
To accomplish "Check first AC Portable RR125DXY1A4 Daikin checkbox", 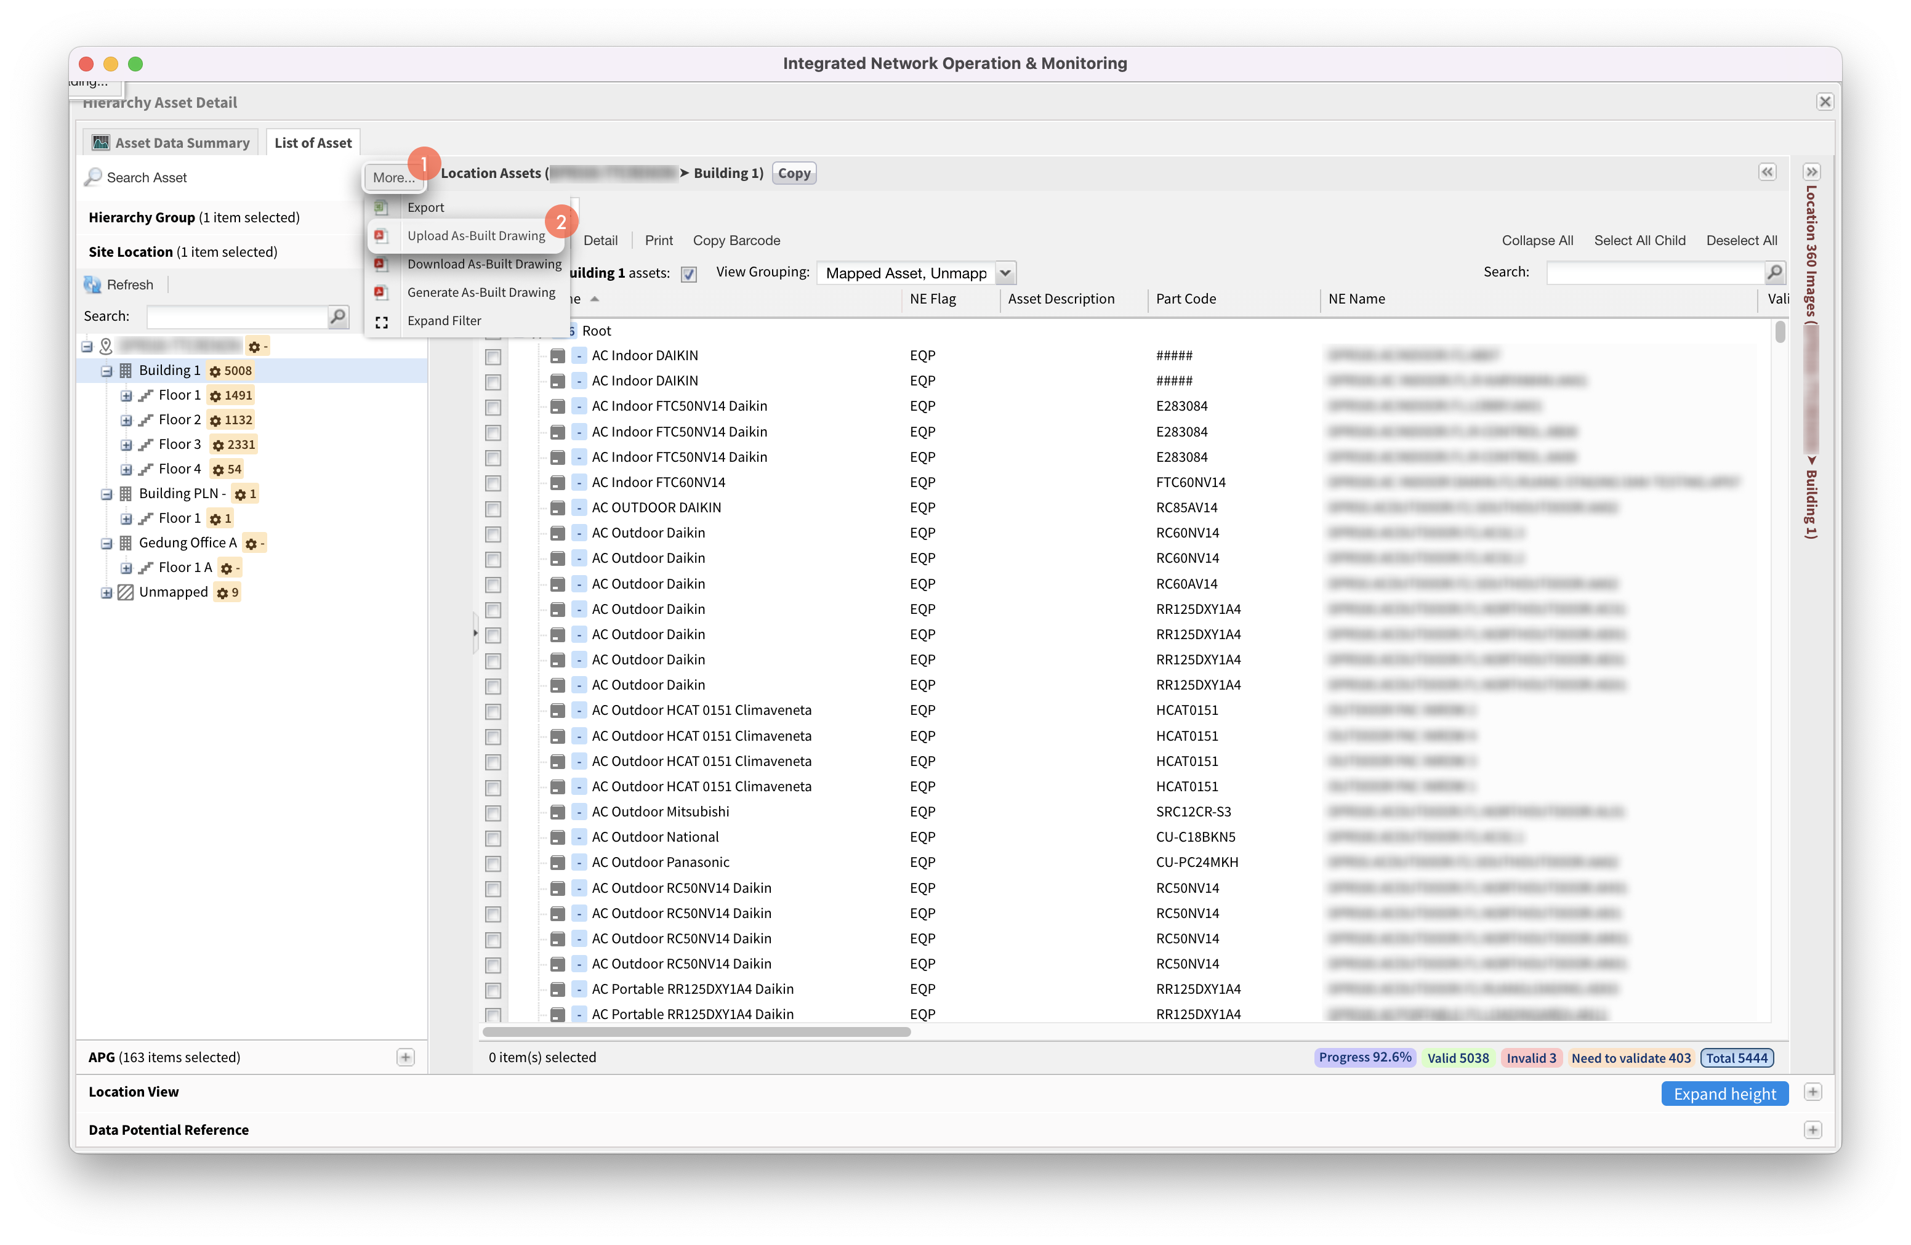I will pos(493,990).
